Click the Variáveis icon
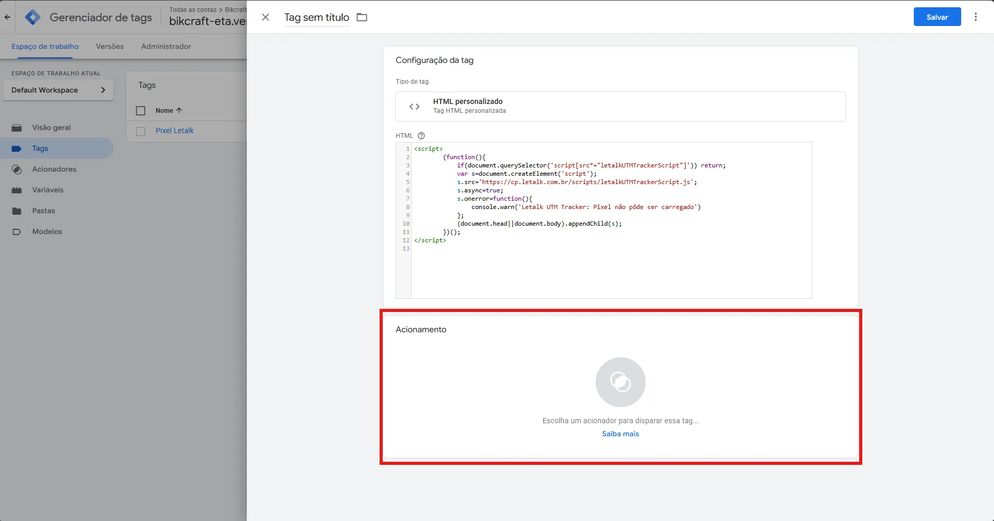The width and height of the screenshot is (994, 521). tap(17, 190)
